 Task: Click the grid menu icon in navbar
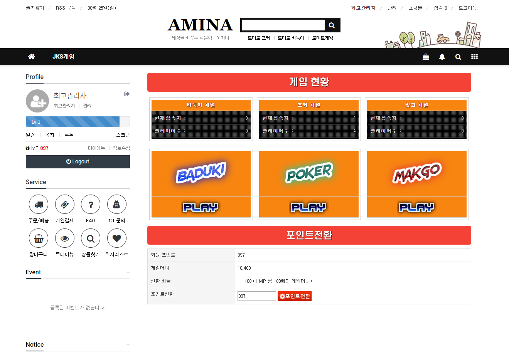[x=474, y=57]
